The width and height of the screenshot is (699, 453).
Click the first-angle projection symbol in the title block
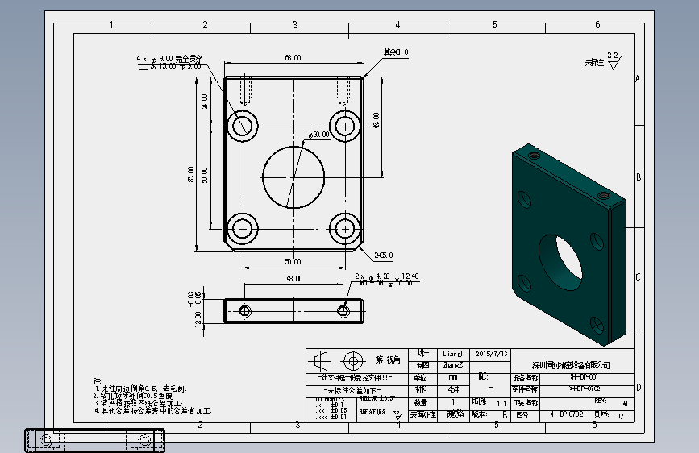[339, 360]
